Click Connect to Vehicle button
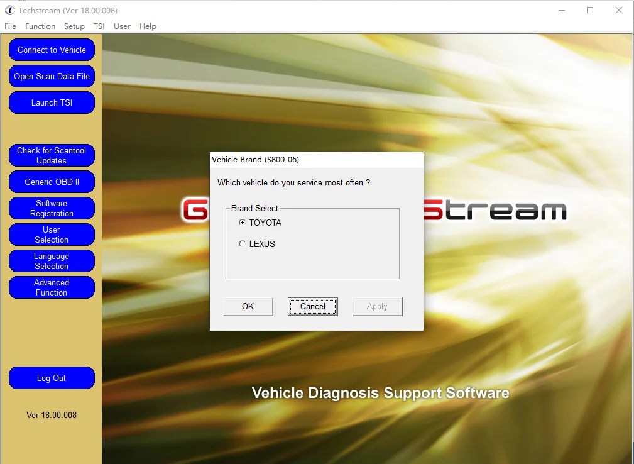Image resolution: width=634 pixels, height=464 pixels. 52,50
